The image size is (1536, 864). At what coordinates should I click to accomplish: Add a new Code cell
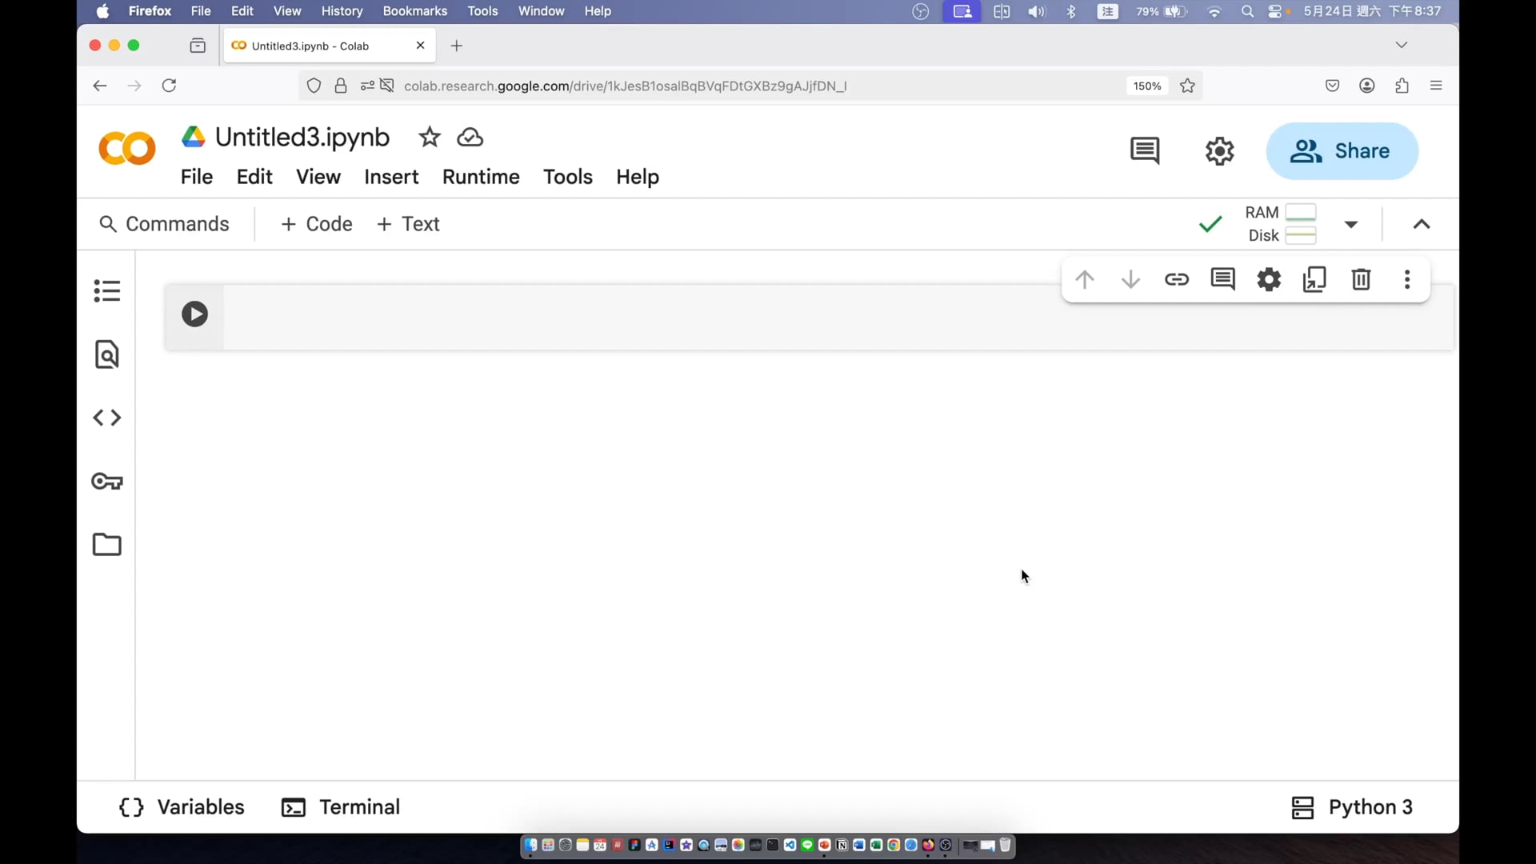(317, 224)
